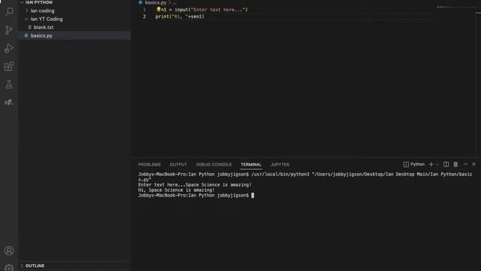Switch to the PROBLEMS tab
The height and width of the screenshot is (271, 481).
pyautogui.click(x=150, y=164)
